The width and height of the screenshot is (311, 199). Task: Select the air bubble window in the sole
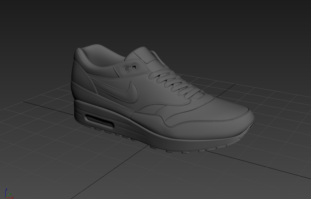coord(100,121)
